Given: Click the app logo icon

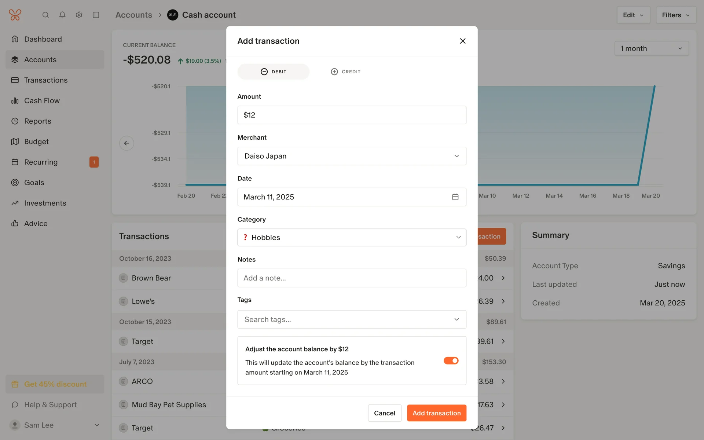Looking at the screenshot, I should [15, 15].
